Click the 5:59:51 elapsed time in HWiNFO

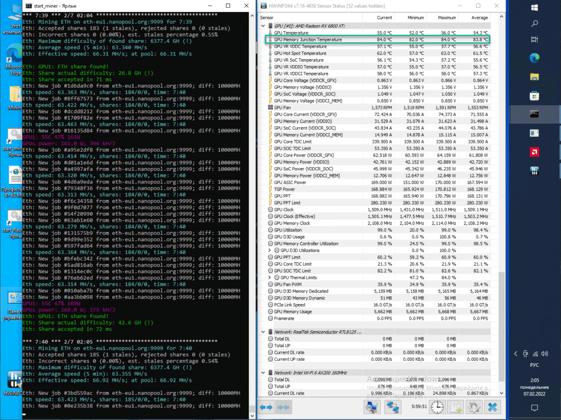pos(419,407)
